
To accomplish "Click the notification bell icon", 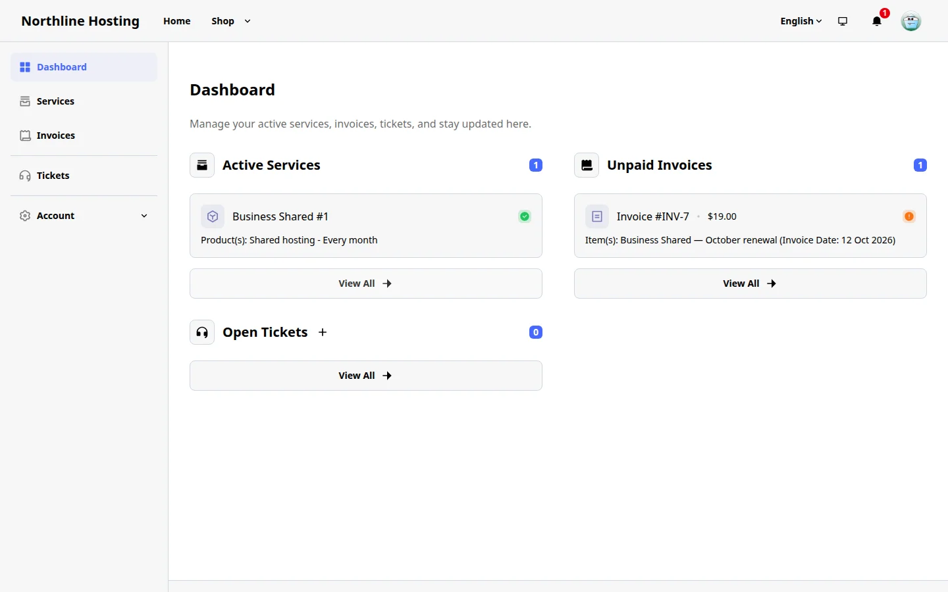I will (876, 21).
